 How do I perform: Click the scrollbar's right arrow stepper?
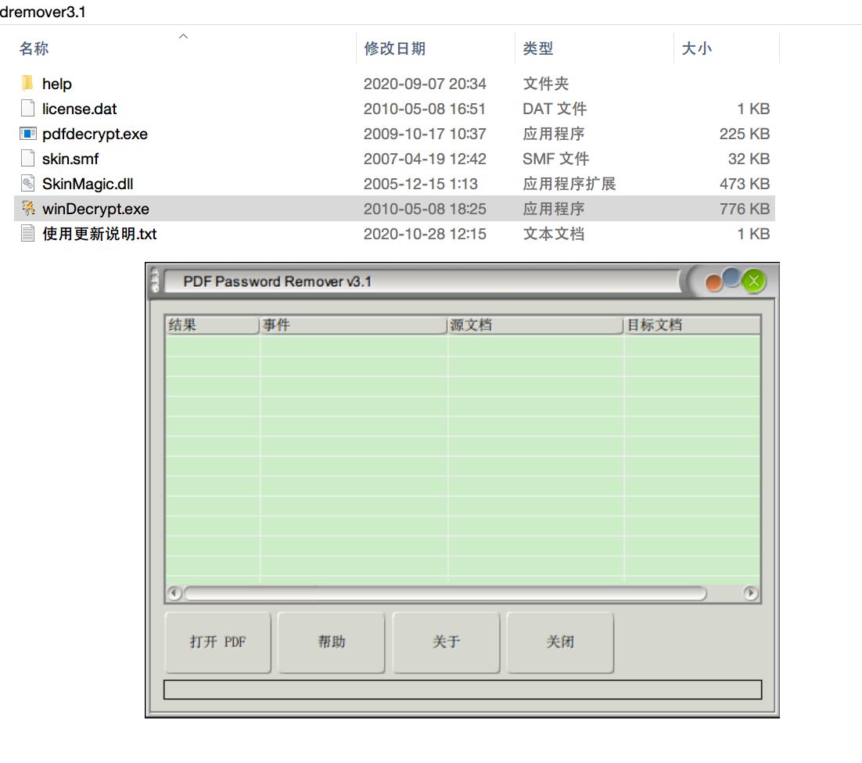(750, 594)
